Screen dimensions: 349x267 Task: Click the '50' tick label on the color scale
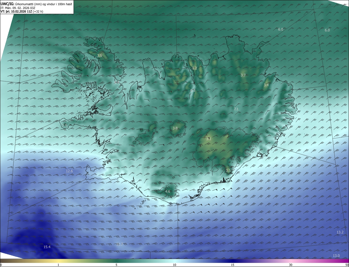(347, 265)
